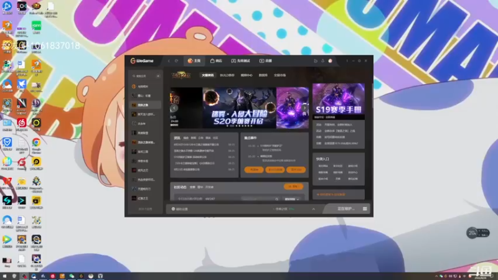Open the 大厦资讯 game sub-tab
The image size is (498, 280).
pos(208,75)
